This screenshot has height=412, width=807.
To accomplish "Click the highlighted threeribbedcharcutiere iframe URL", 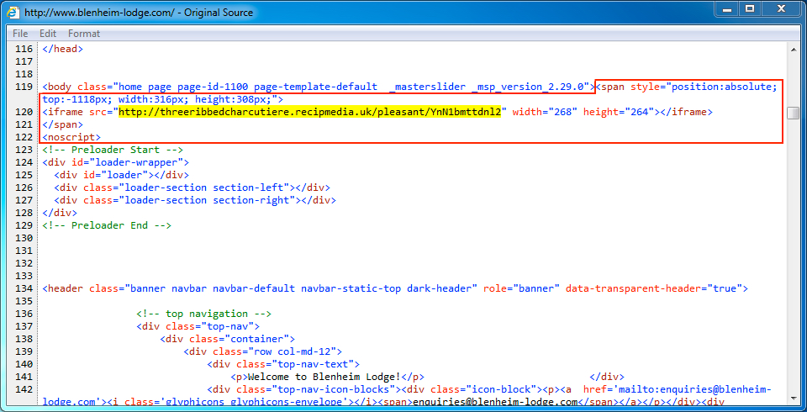I will point(310,112).
